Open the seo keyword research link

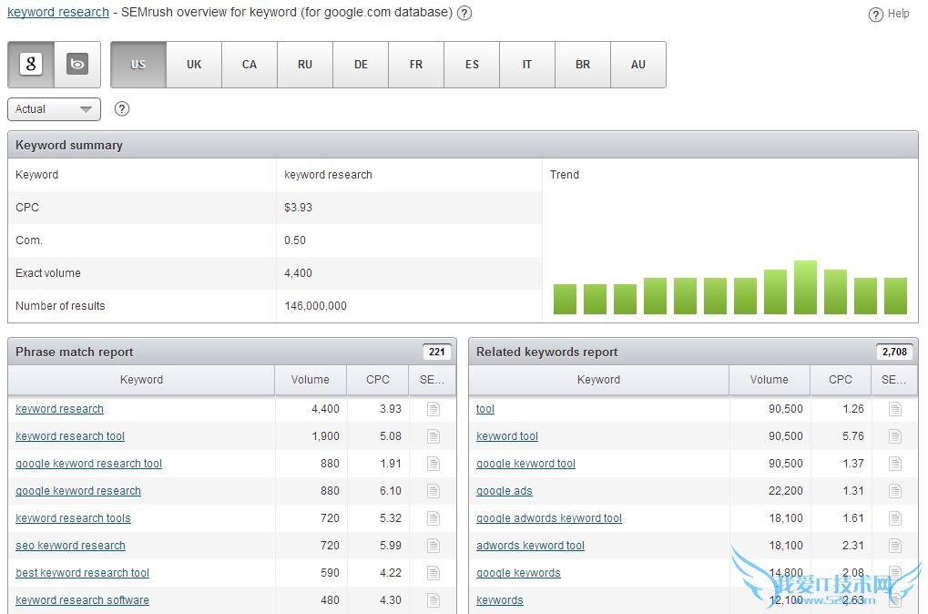[70, 546]
